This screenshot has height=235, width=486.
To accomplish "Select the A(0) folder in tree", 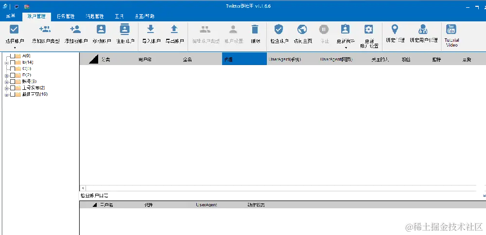I will tap(26, 56).
